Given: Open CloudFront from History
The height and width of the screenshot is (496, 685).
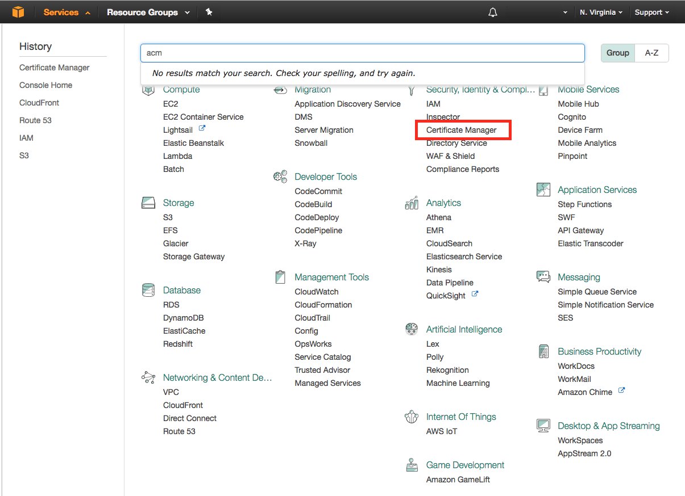Looking at the screenshot, I should [39, 103].
